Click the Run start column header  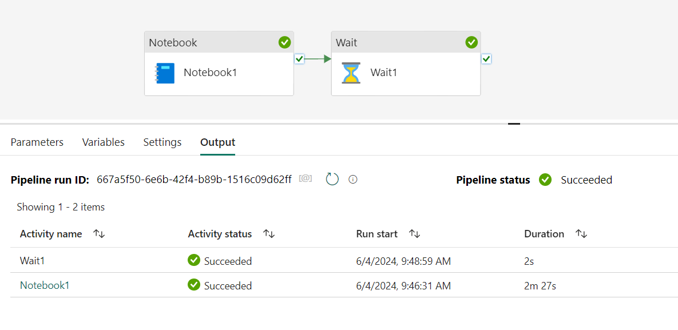tap(376, 234)
